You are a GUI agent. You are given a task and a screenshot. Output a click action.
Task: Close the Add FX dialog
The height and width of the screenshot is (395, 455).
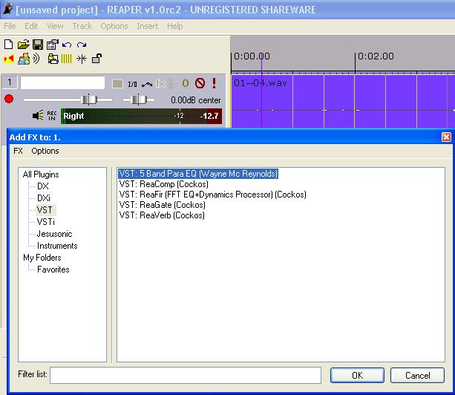tap(446, 137)
